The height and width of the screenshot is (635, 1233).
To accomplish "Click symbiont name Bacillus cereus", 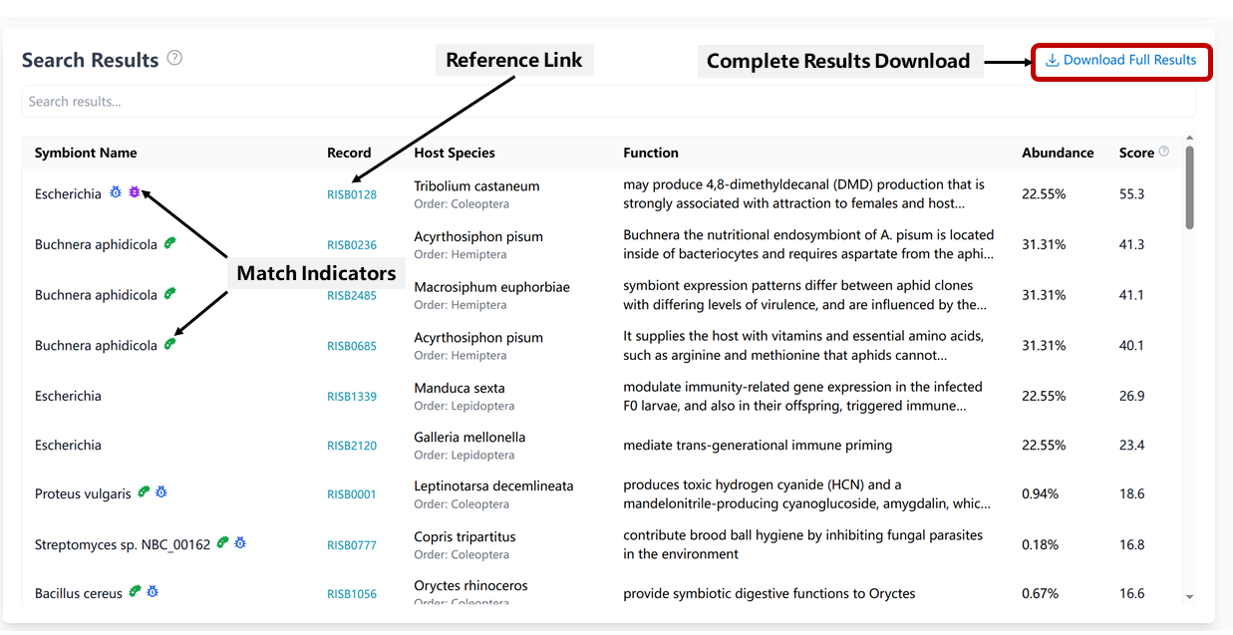I will click(x=79, y=594).
